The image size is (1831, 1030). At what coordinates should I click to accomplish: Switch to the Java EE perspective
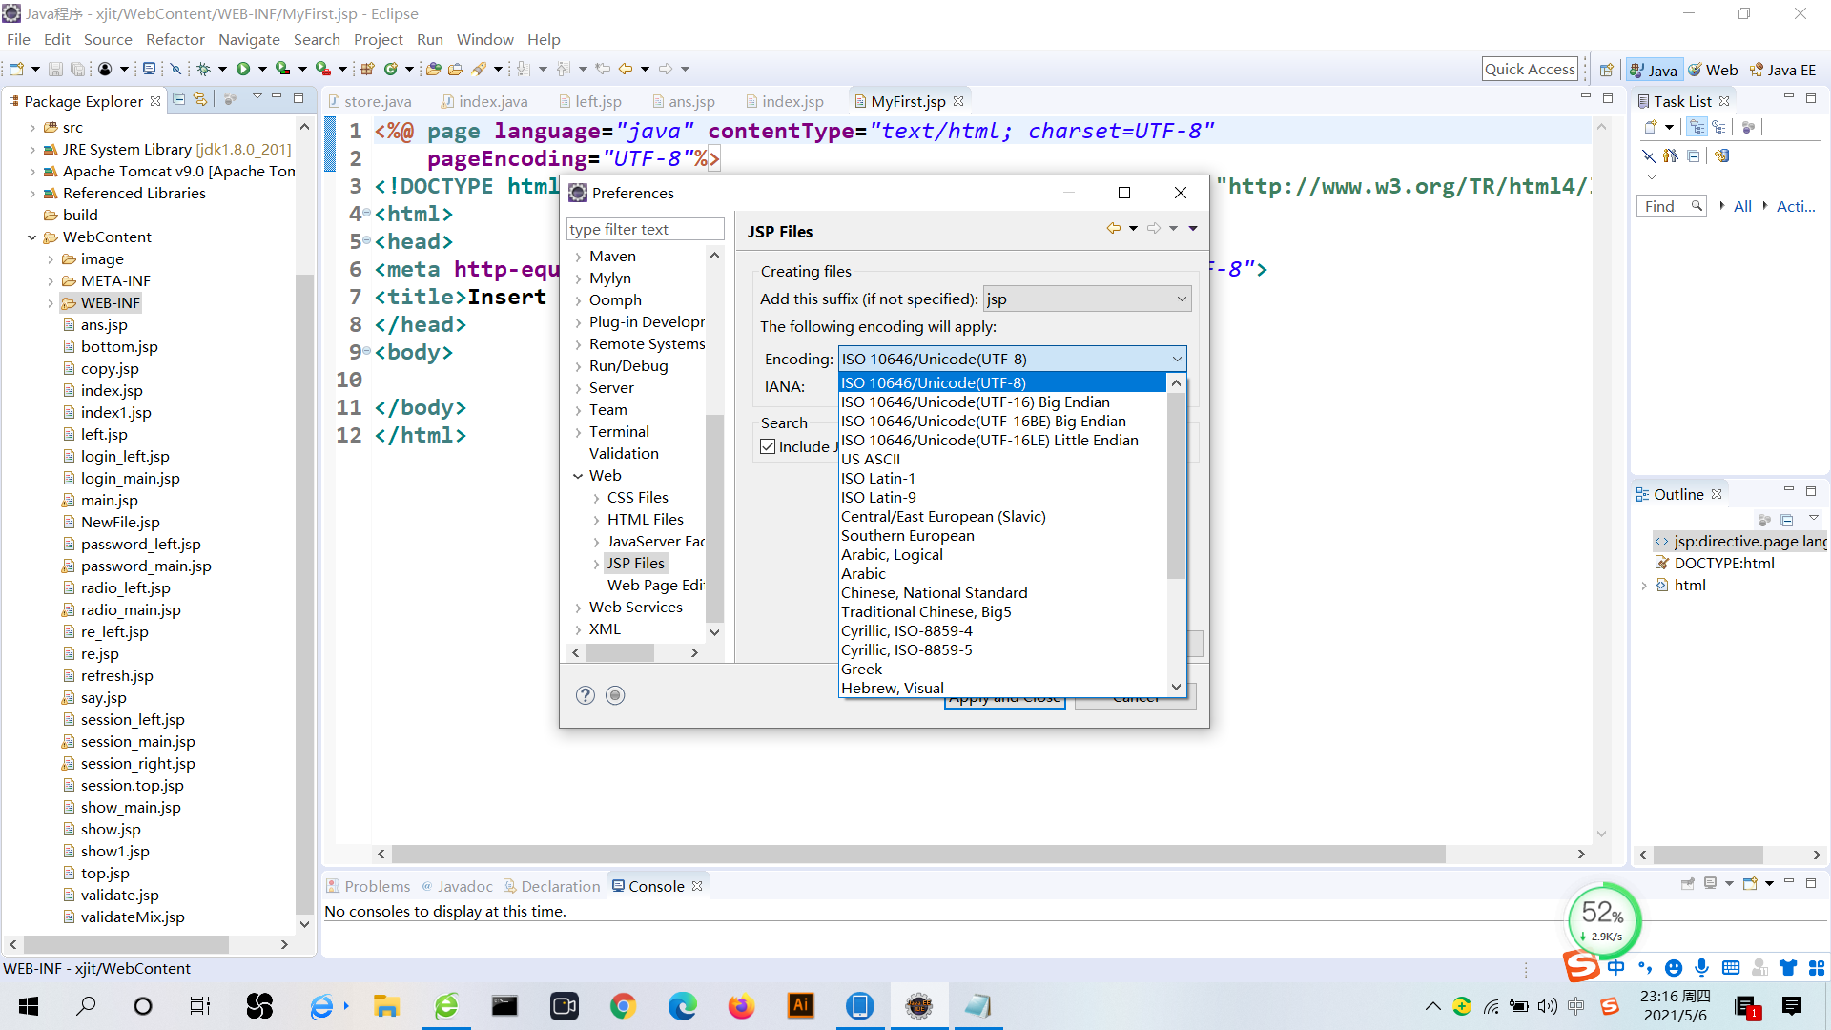point(1781,70)
